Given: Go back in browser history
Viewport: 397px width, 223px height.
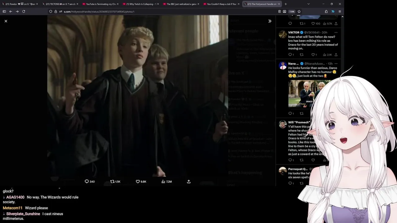Looking at the screenshot, I should [x=11, y=11].
